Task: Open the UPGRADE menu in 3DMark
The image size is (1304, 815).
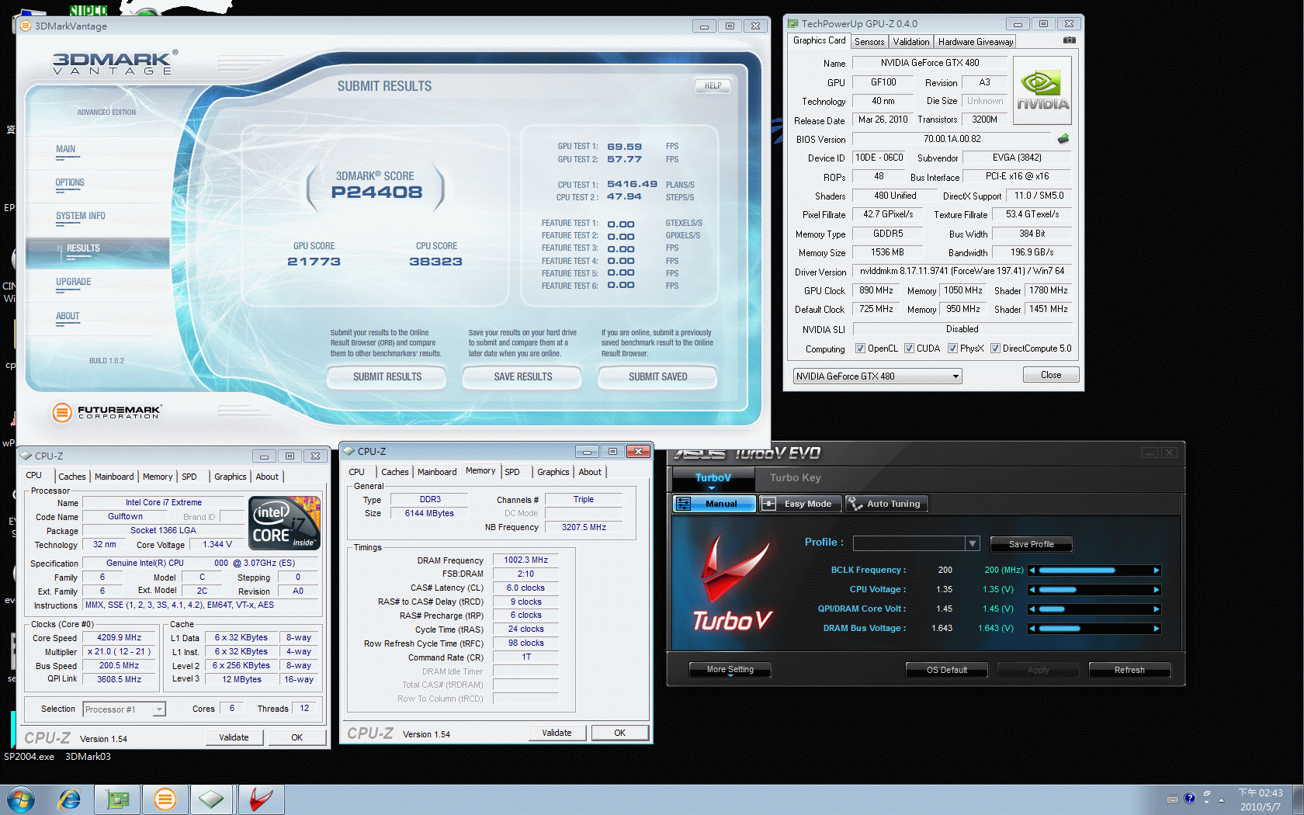Action: coord(74,283)
